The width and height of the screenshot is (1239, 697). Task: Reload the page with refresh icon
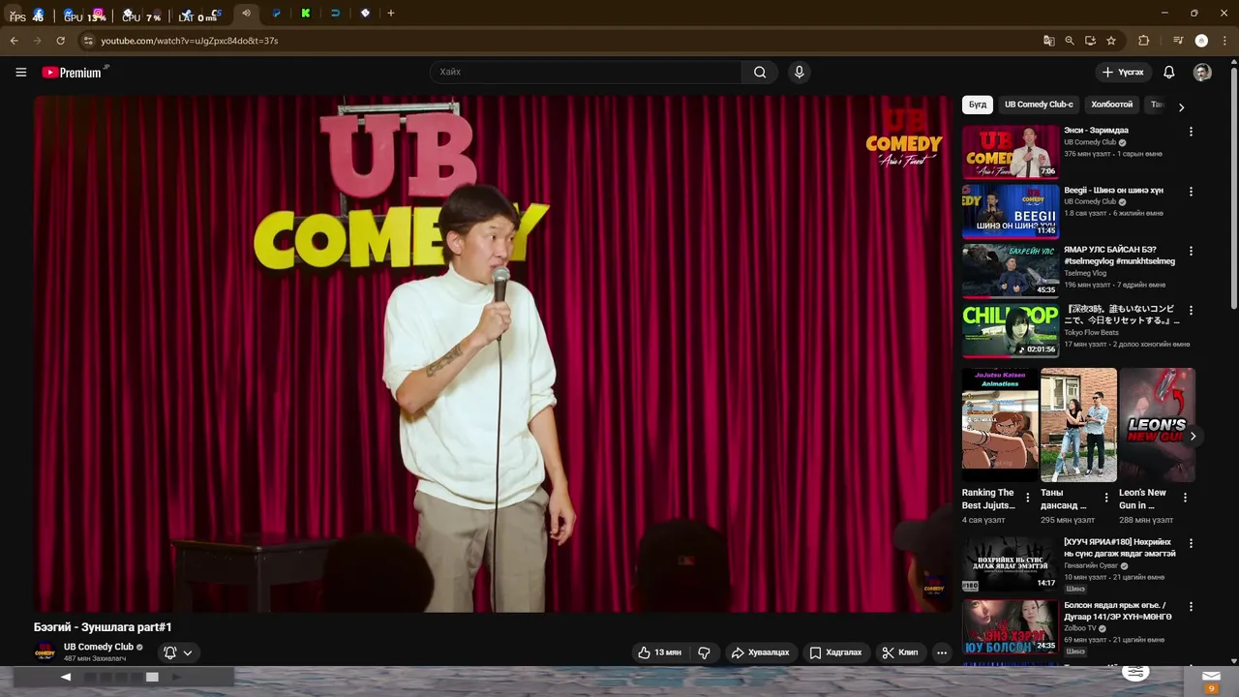pyautogui.click(x=60, y=41)
